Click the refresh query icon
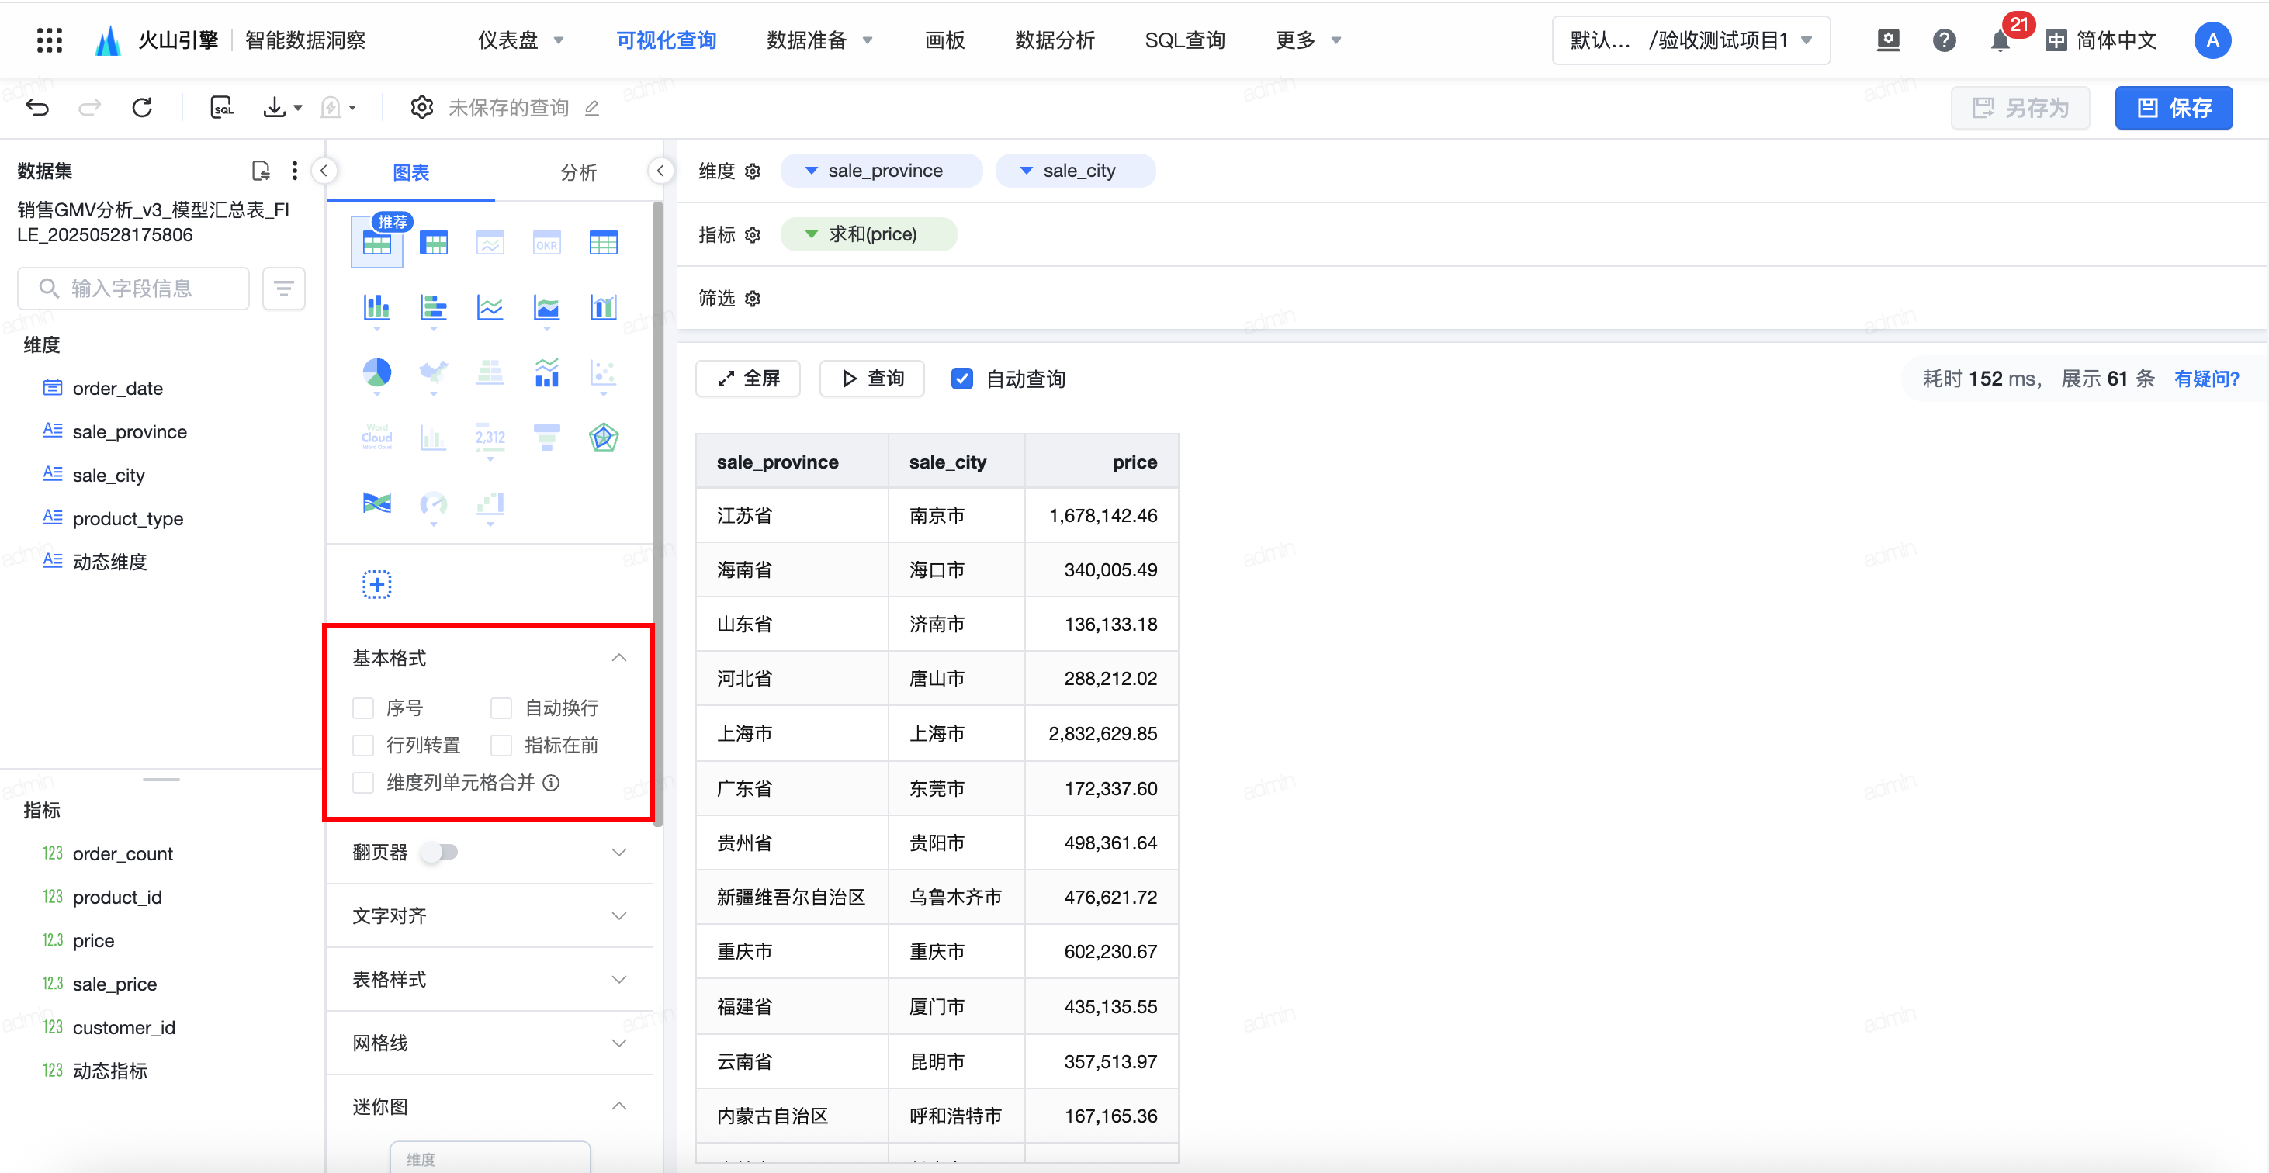2269x1173 pixels. coord(142,107)
